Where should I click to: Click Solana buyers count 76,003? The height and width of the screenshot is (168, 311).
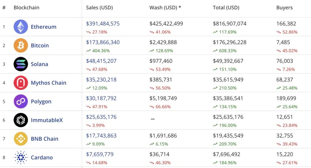click(285, 61)
